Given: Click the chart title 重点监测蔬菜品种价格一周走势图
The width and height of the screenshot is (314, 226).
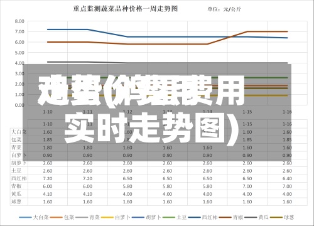Looking at the screenshot, I should 126,9.
